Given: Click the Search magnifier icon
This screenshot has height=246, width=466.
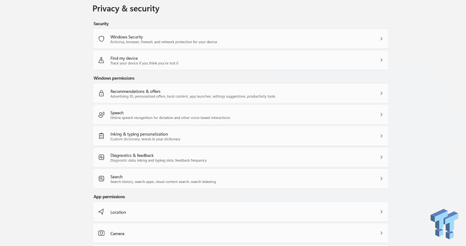Looking at the screenshot, I should tap(101, 179).
